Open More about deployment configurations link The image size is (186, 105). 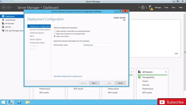[68, 76]
